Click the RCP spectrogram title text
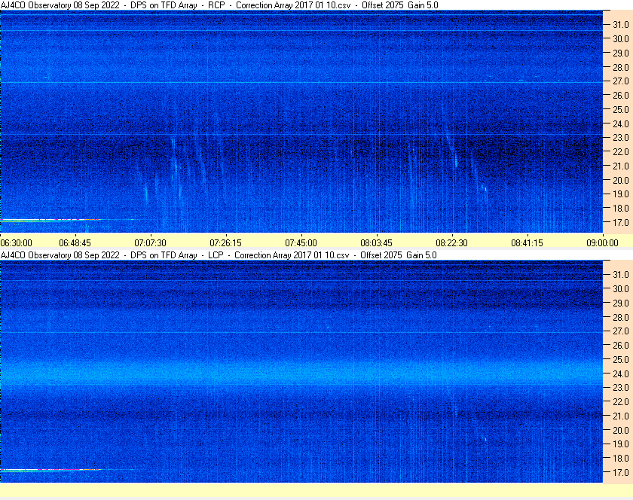This screenshot has width=633, height=500. tap(219, 5)
